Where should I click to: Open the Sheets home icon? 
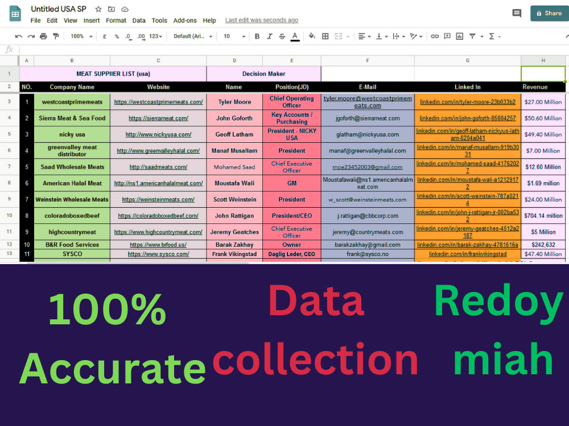[15, 14]
